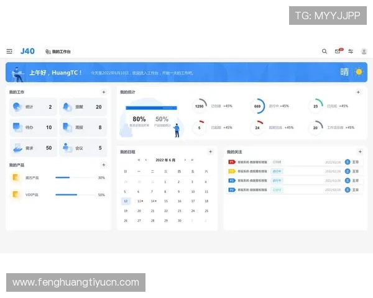
Task: Click plus button in 我的关注 panel
Action: (x=359, y=151)
